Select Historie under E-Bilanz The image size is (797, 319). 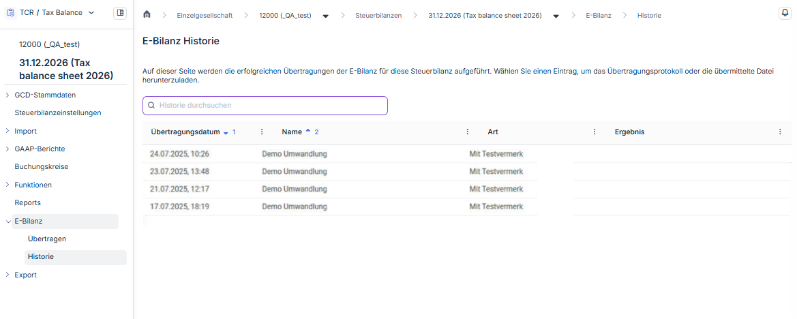coord(75,257)
